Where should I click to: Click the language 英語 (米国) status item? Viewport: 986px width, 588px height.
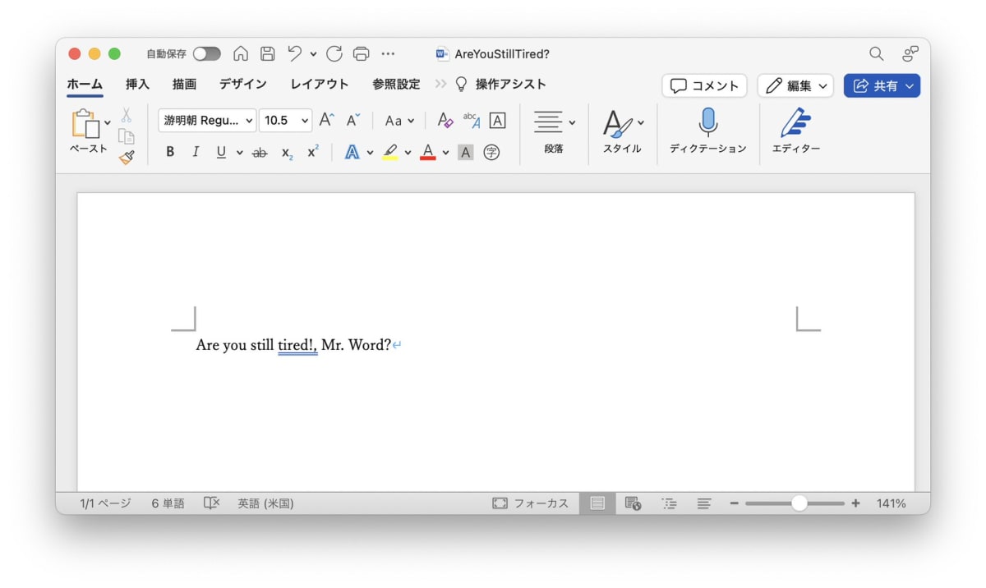(265, 503)
